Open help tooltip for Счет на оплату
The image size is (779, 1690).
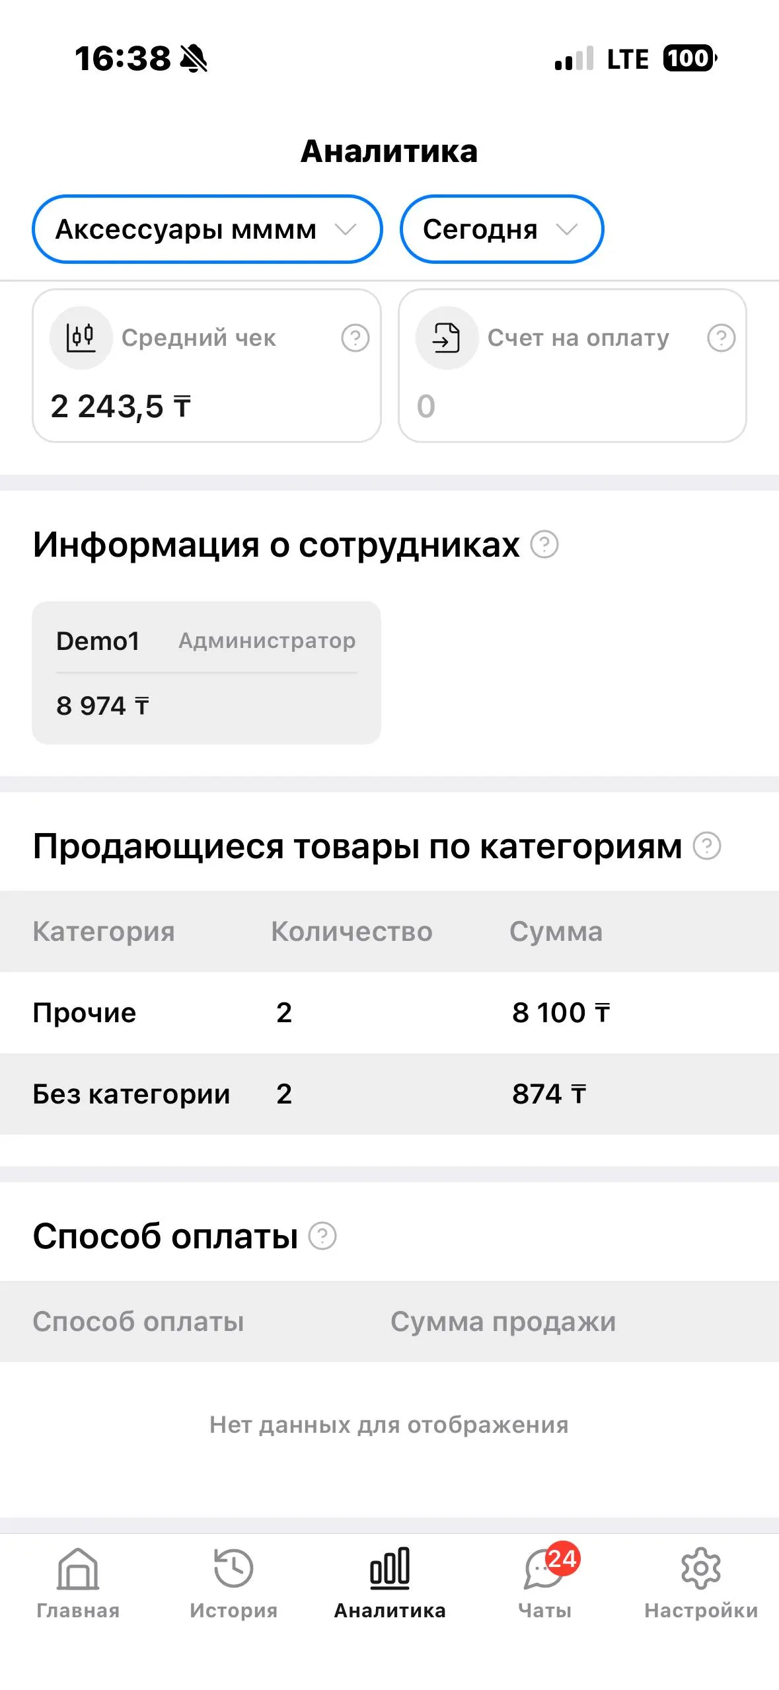coord(721,338)
